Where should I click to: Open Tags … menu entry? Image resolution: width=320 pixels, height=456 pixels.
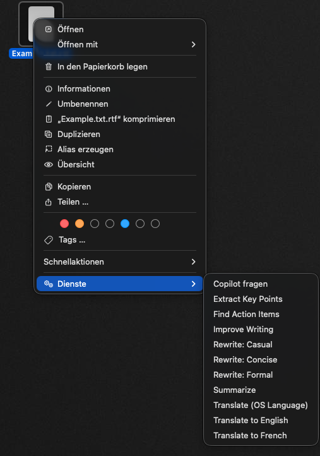[120, 240]
